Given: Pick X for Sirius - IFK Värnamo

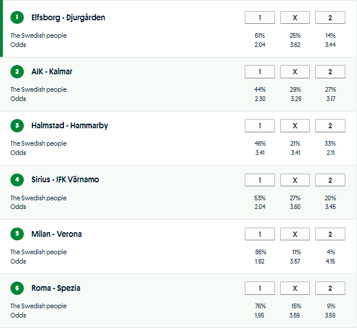Looking at the screenshot, I should [x=295, y=180].
